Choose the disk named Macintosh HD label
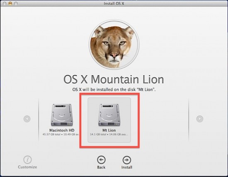 click(62, 130)
